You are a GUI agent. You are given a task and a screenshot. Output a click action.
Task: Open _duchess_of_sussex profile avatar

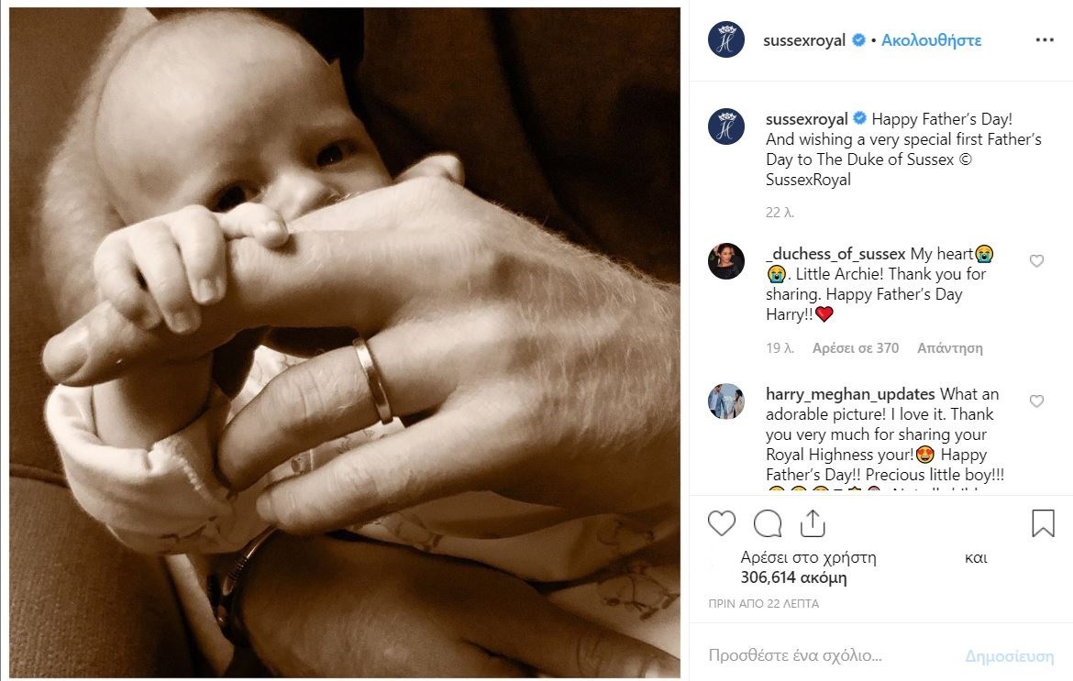pyautogui.click(x=726, y=261)
